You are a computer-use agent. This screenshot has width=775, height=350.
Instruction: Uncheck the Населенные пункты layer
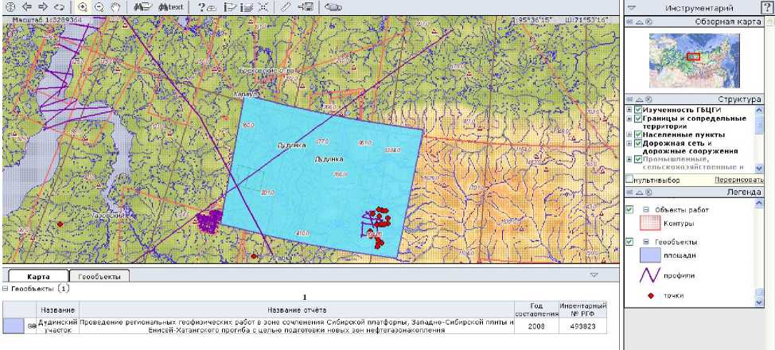pos(638,134)
